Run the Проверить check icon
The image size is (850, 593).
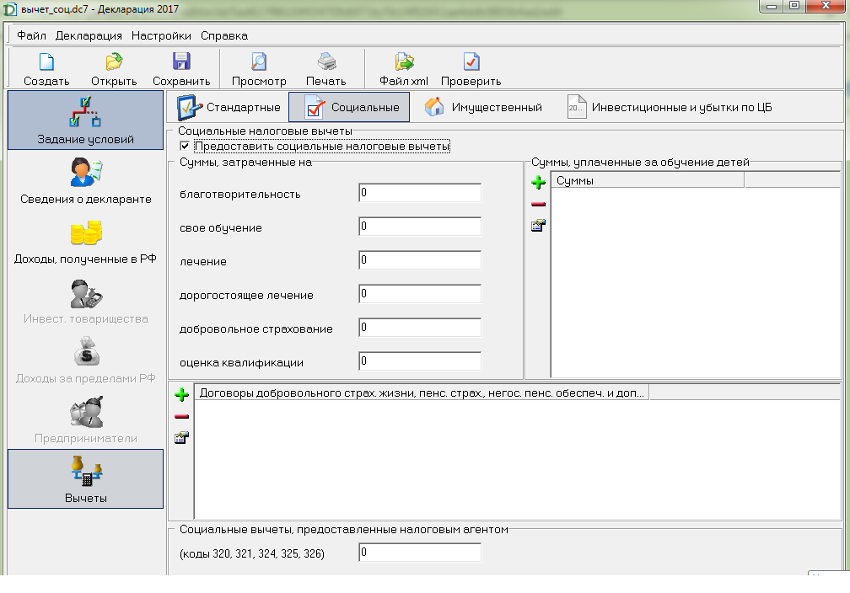coord(471,61)
